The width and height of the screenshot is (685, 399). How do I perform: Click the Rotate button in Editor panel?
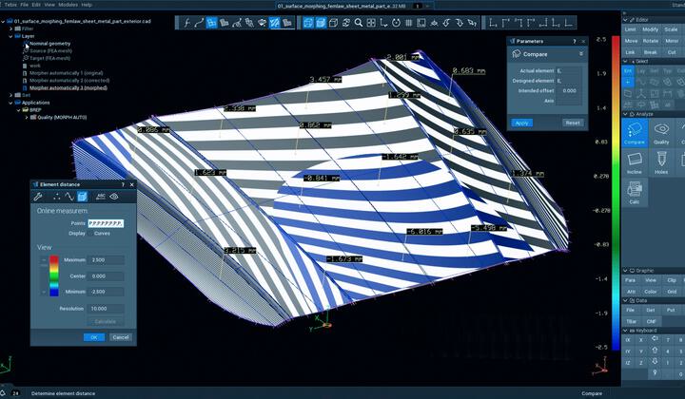tap(650, 41)
